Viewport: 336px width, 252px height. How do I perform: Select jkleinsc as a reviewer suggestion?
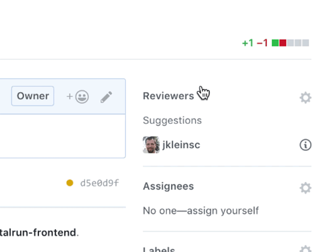click(181, 144)
